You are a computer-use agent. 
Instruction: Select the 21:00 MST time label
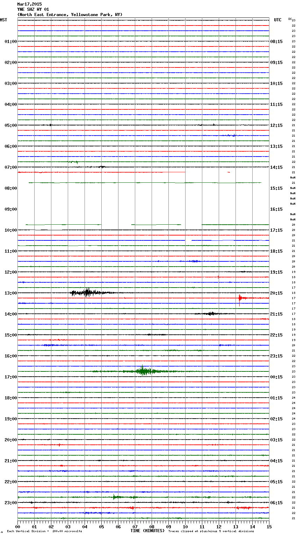pyautogui.click(x=11, y=461)
